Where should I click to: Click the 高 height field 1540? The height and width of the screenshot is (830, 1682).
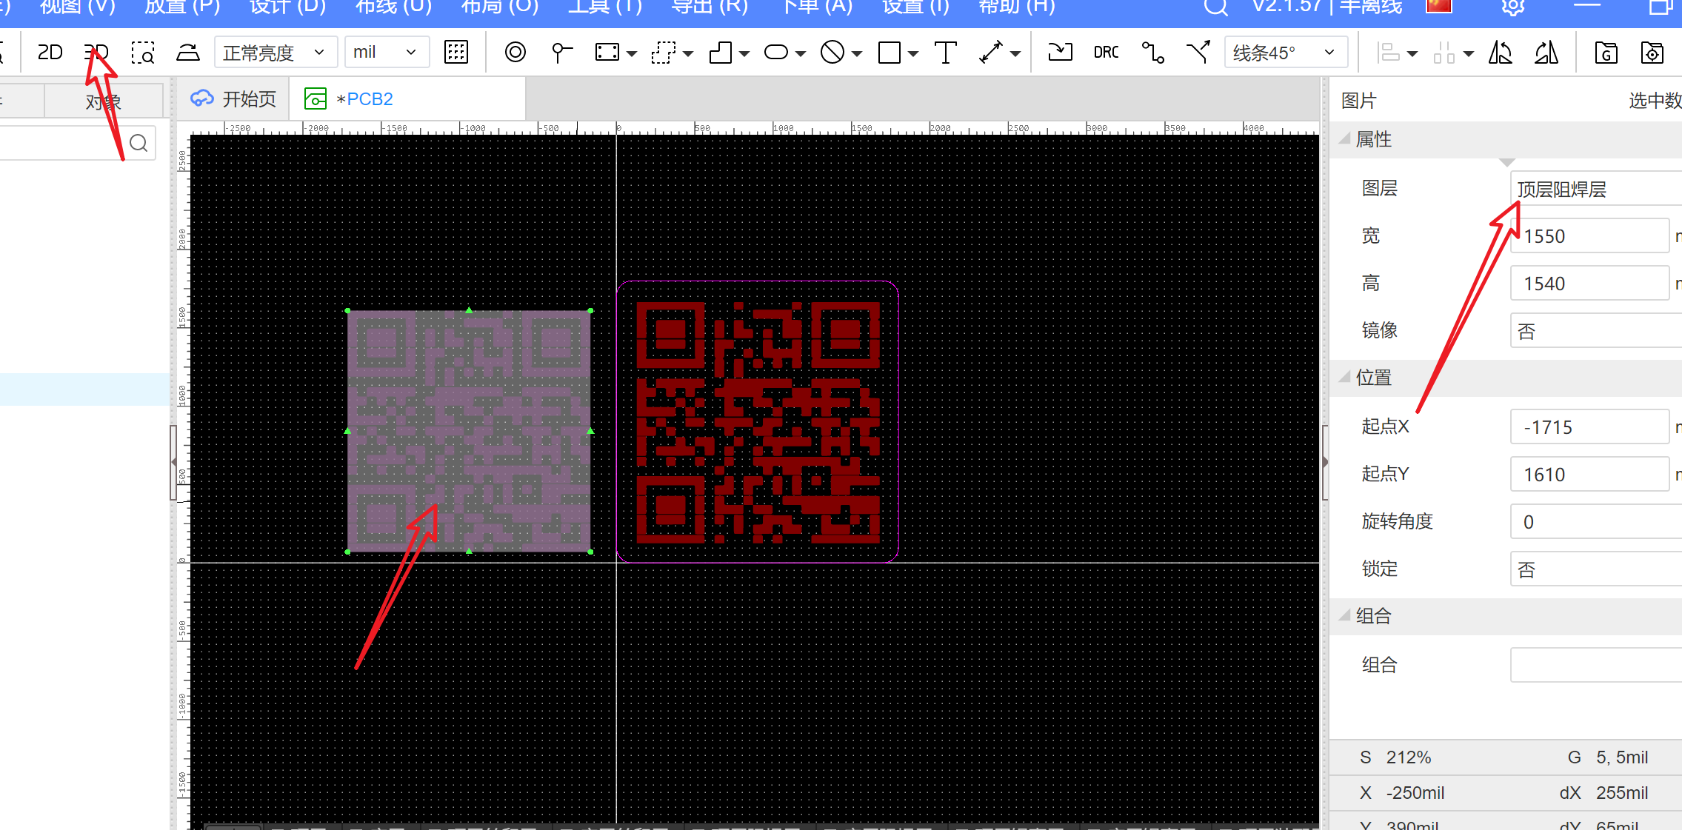pos(1589,284)
